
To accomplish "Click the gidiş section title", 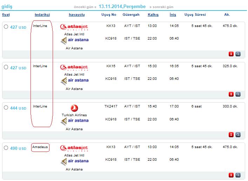I will tap(7, 7).
